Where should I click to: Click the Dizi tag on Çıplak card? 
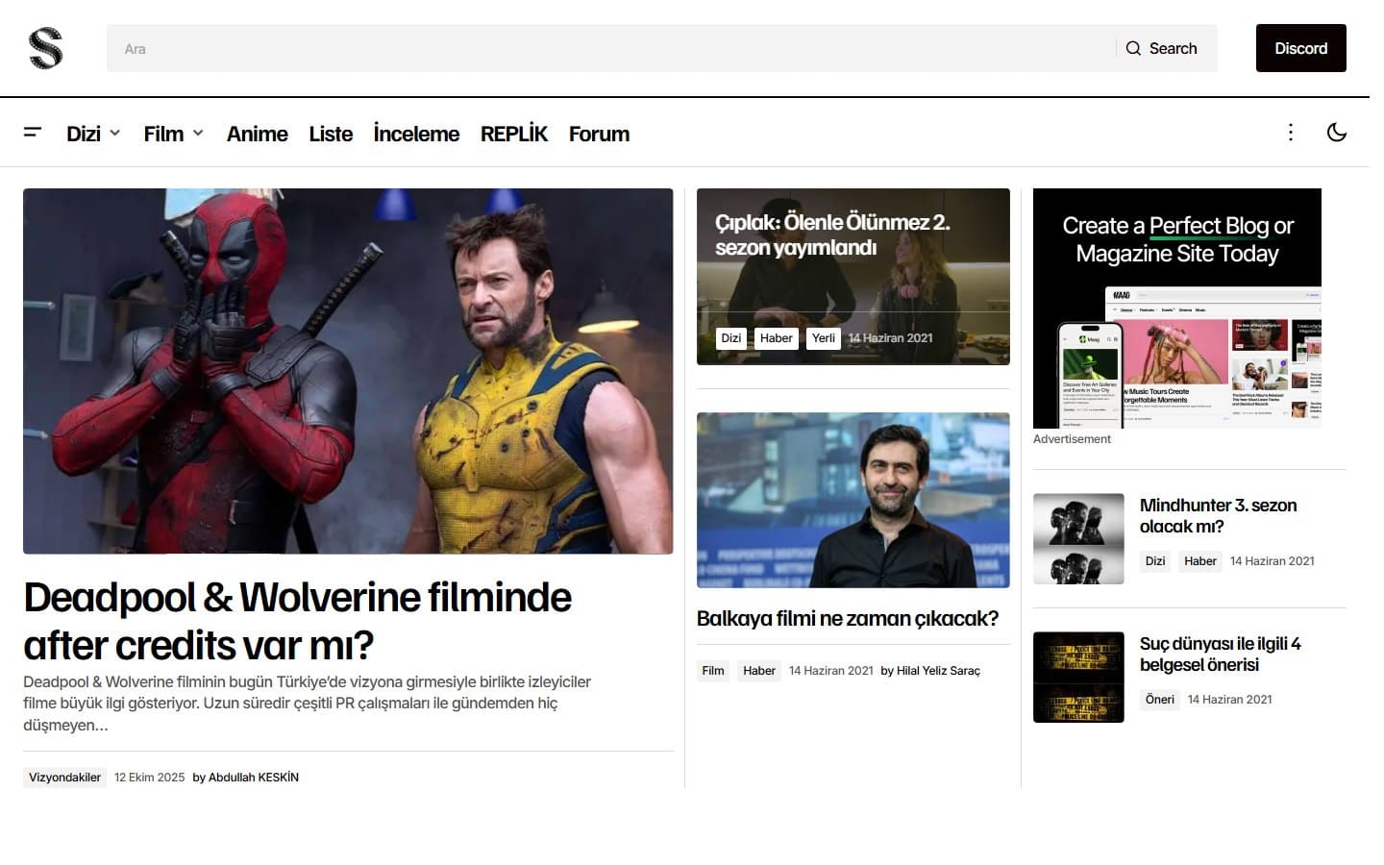pos(731,338)
